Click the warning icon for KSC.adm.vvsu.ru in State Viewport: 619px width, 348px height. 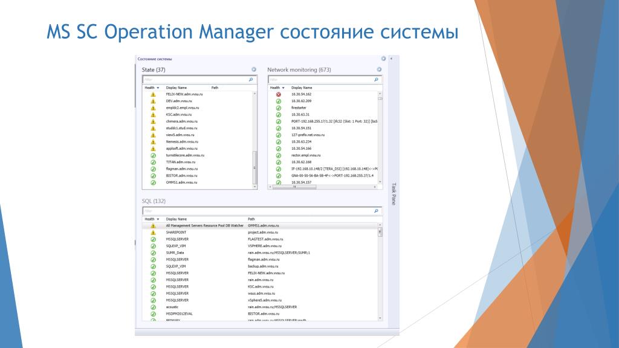pos(153,115)
